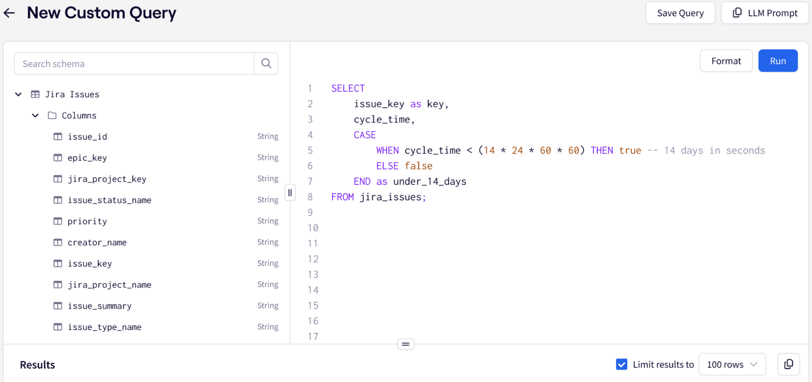The width and height of the screenshot is (812, 382).
Task: Click the folder icon beside Columns
Action: 52,115
